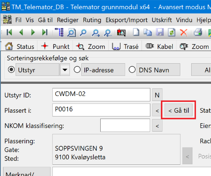211x176 pixels.
Task: Jump to last record arrow icon
Action: coord(45,32)
